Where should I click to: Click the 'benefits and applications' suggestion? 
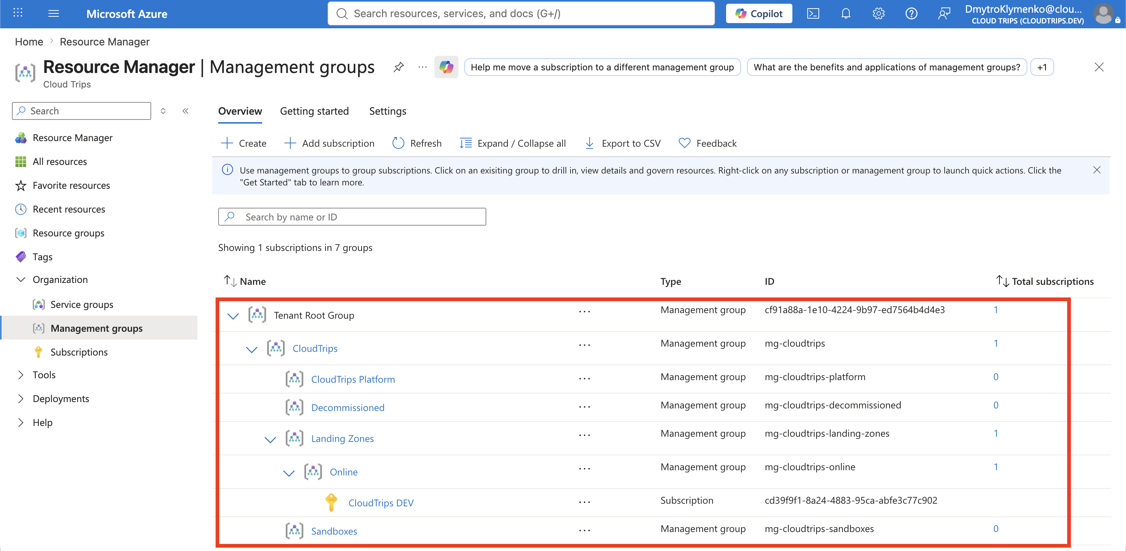point(886,67)
